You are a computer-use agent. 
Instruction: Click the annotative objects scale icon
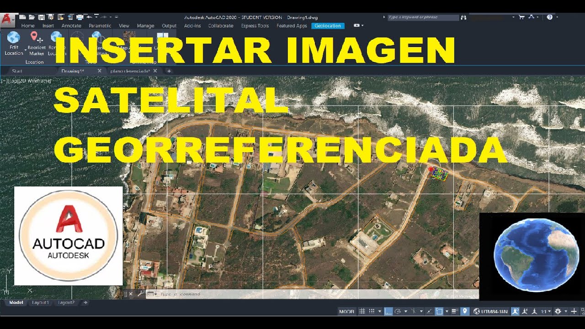pyautogui.click(x=534, y=311)
